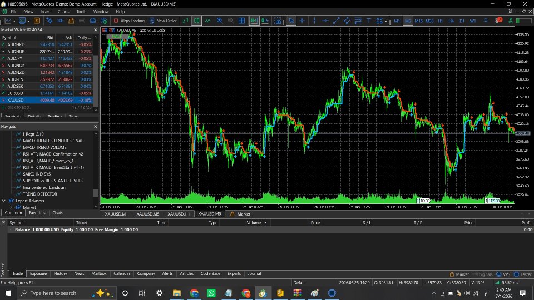Click 'click to add...' symbol field
Viewport: 534px width, 300px height.
[19, 107]
